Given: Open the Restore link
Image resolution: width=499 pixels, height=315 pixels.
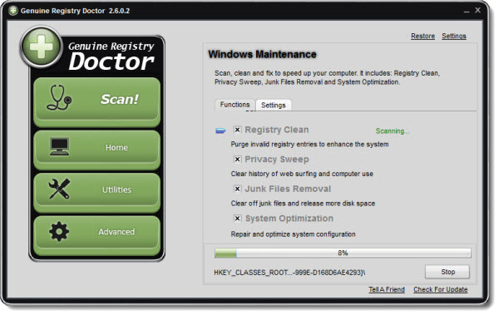Looking at the screenshot, I should (x=422, y=36).
